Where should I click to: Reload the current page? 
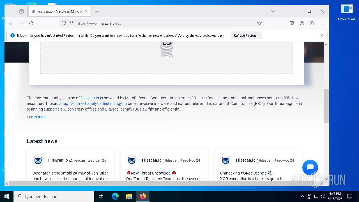[31, 23]
